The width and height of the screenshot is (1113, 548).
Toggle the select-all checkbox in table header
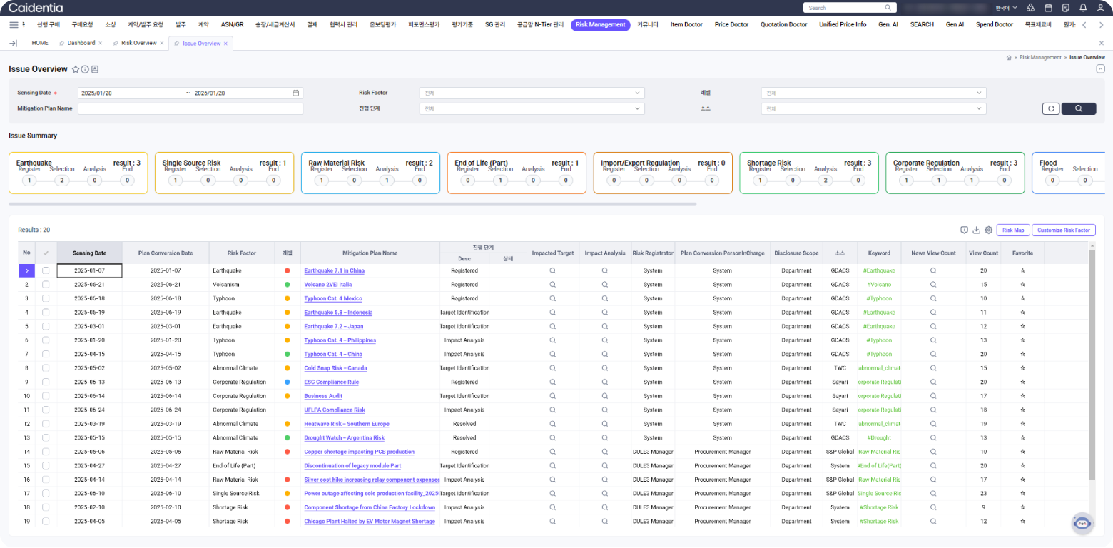pos(46,253)
